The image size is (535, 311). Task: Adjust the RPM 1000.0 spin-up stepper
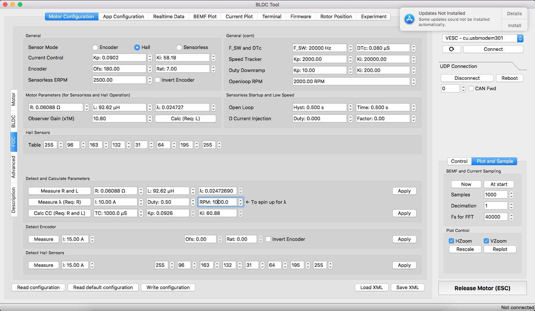240,202
